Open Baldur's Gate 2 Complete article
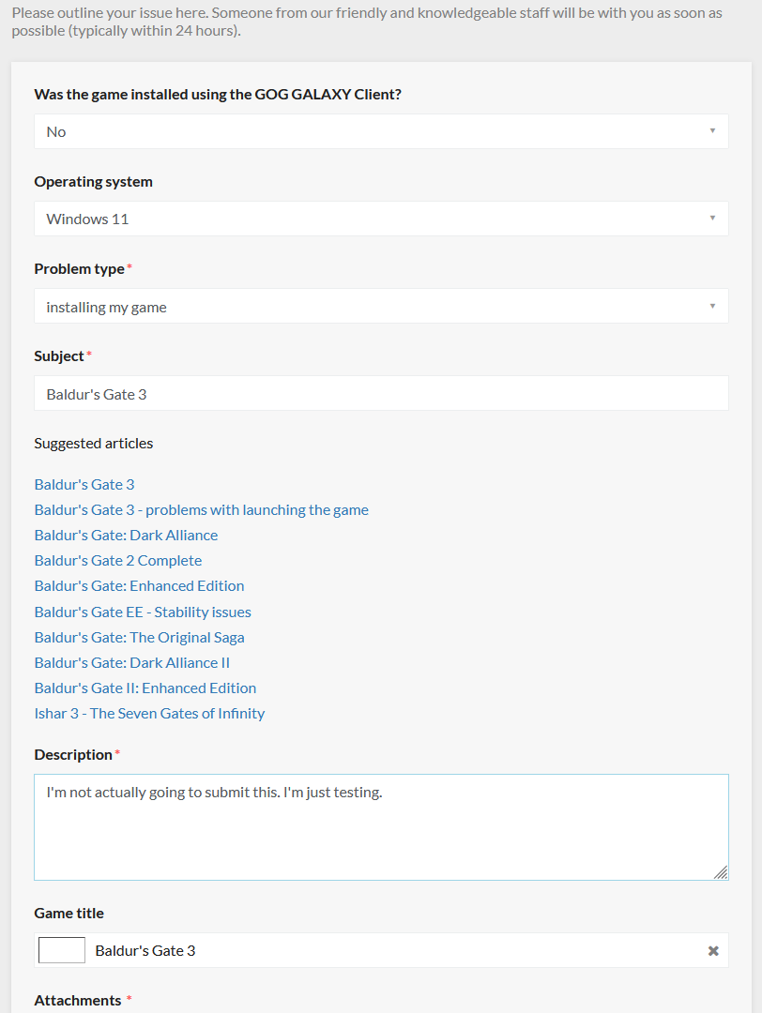Screen dimensions: 762x1013 coord(118,560)
